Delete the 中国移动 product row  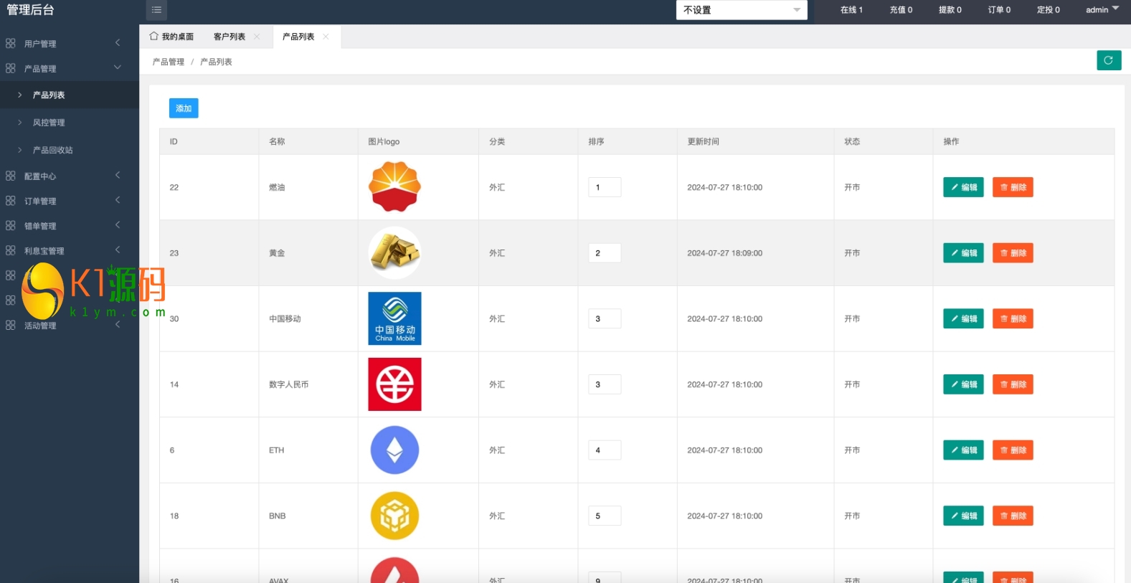pyautogui.click(x=1013, y=318)
